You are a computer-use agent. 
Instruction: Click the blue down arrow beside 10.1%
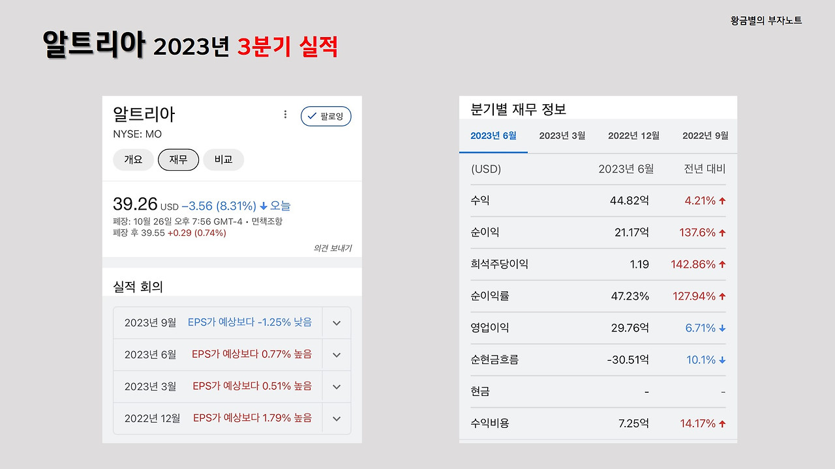[x=722, y=360]
